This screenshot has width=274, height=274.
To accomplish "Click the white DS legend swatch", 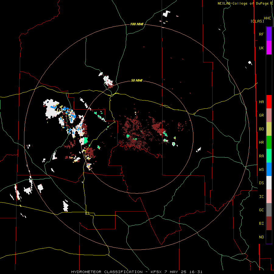I will tap(269, 183).
